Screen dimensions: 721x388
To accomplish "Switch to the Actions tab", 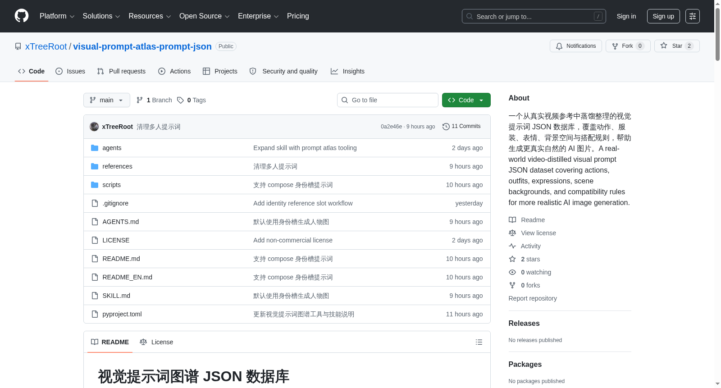I will tap(174, 71).
